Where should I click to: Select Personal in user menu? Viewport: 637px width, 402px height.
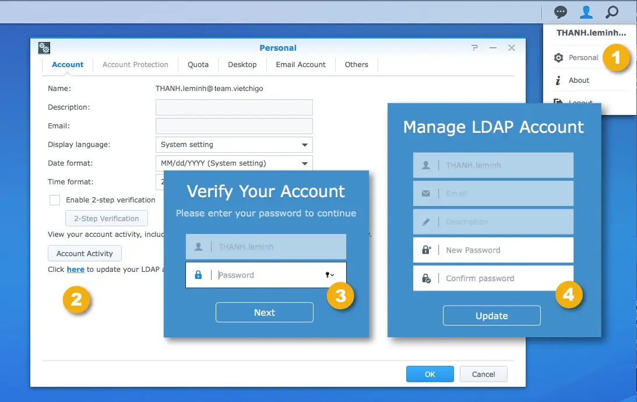(x=583, y=58)
